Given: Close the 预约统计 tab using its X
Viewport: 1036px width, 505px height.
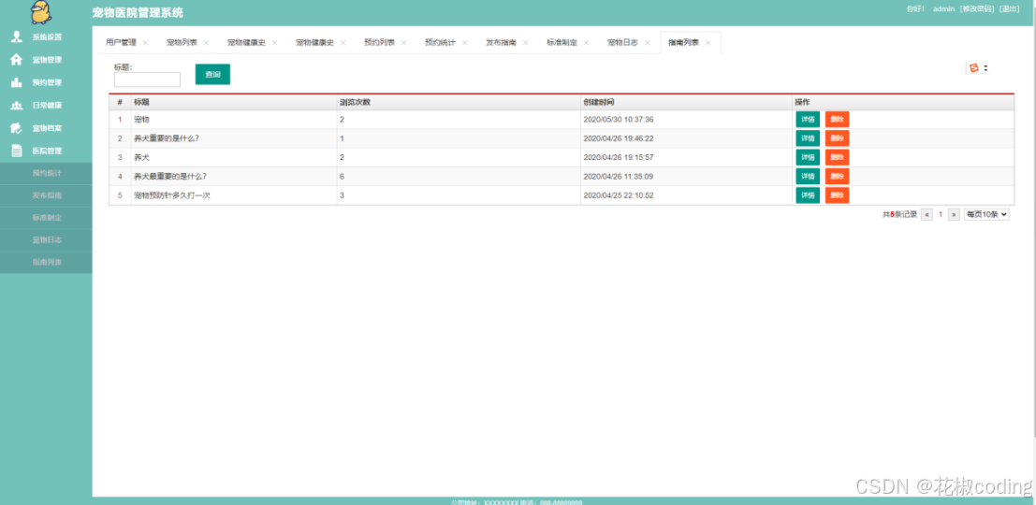Looking at the screenshot, I should pyautogui.click(x=464, y=42).
